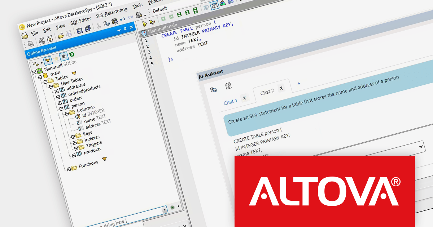This screenshot has width=433, height=227.
Task: Toggle the highlighted result view button
Action: click(214, 5)
